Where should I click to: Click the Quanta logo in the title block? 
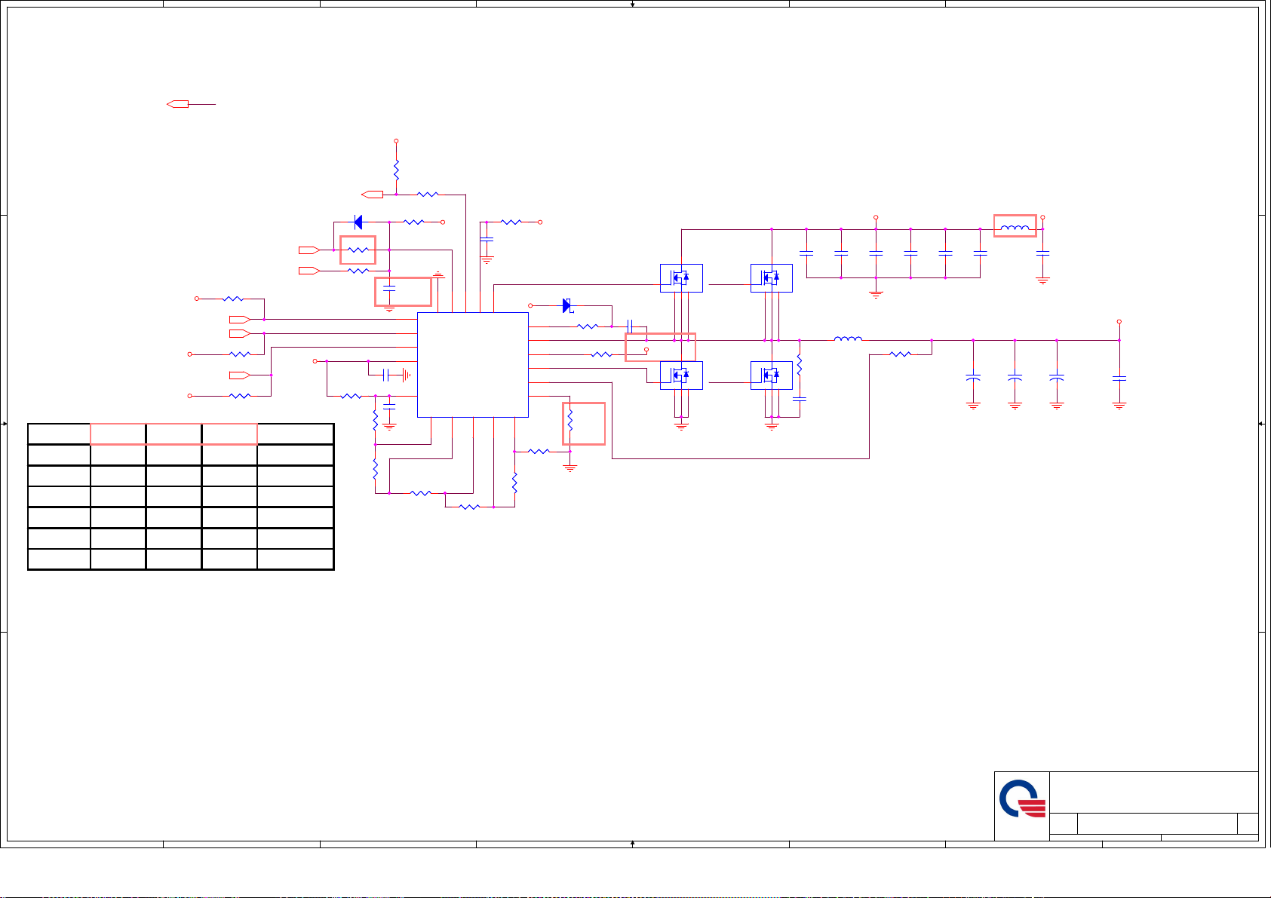point(1022,799)
